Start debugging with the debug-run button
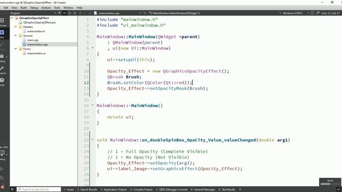 [x=2, y=178]
